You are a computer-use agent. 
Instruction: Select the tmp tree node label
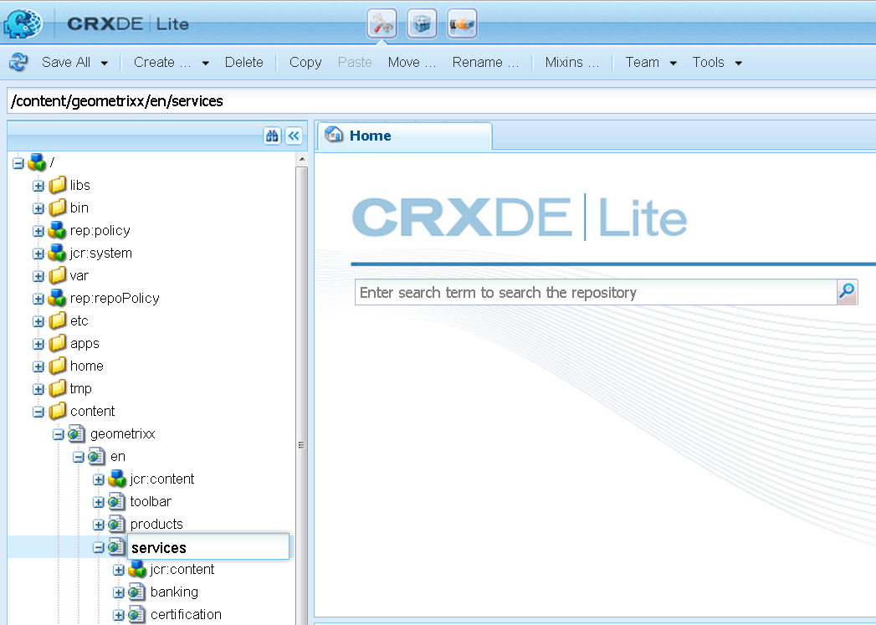point(80,389)
